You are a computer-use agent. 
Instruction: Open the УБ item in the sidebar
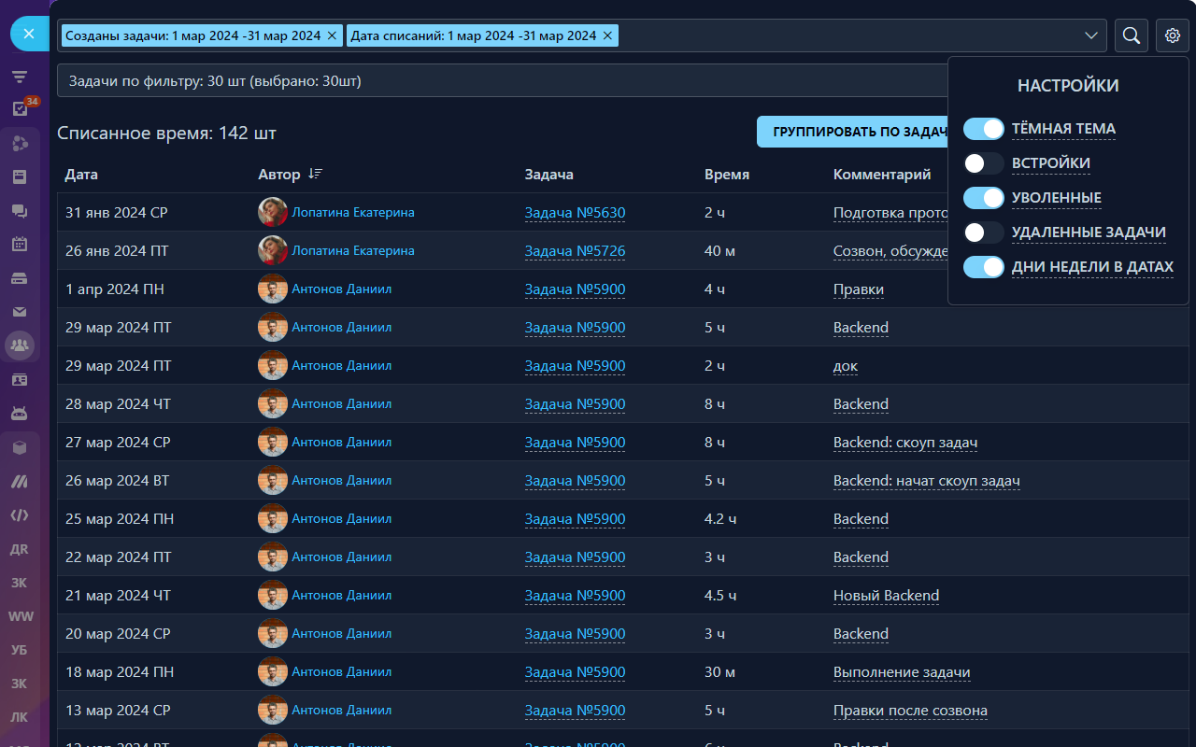coord(20,650)
